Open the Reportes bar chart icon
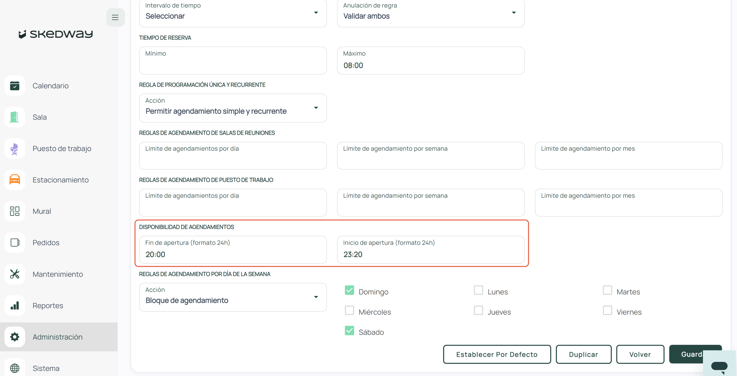Image resolution: width=737 pixels, height=376 pixels. tap(15, 305)
